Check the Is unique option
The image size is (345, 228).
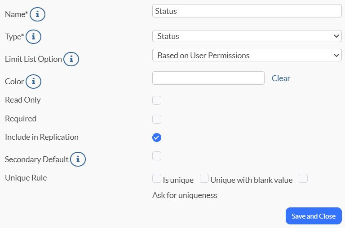[x=157, y=178]
